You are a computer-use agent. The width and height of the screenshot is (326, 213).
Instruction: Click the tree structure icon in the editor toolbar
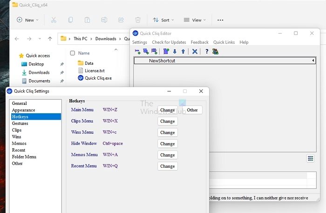pos(215,51)
